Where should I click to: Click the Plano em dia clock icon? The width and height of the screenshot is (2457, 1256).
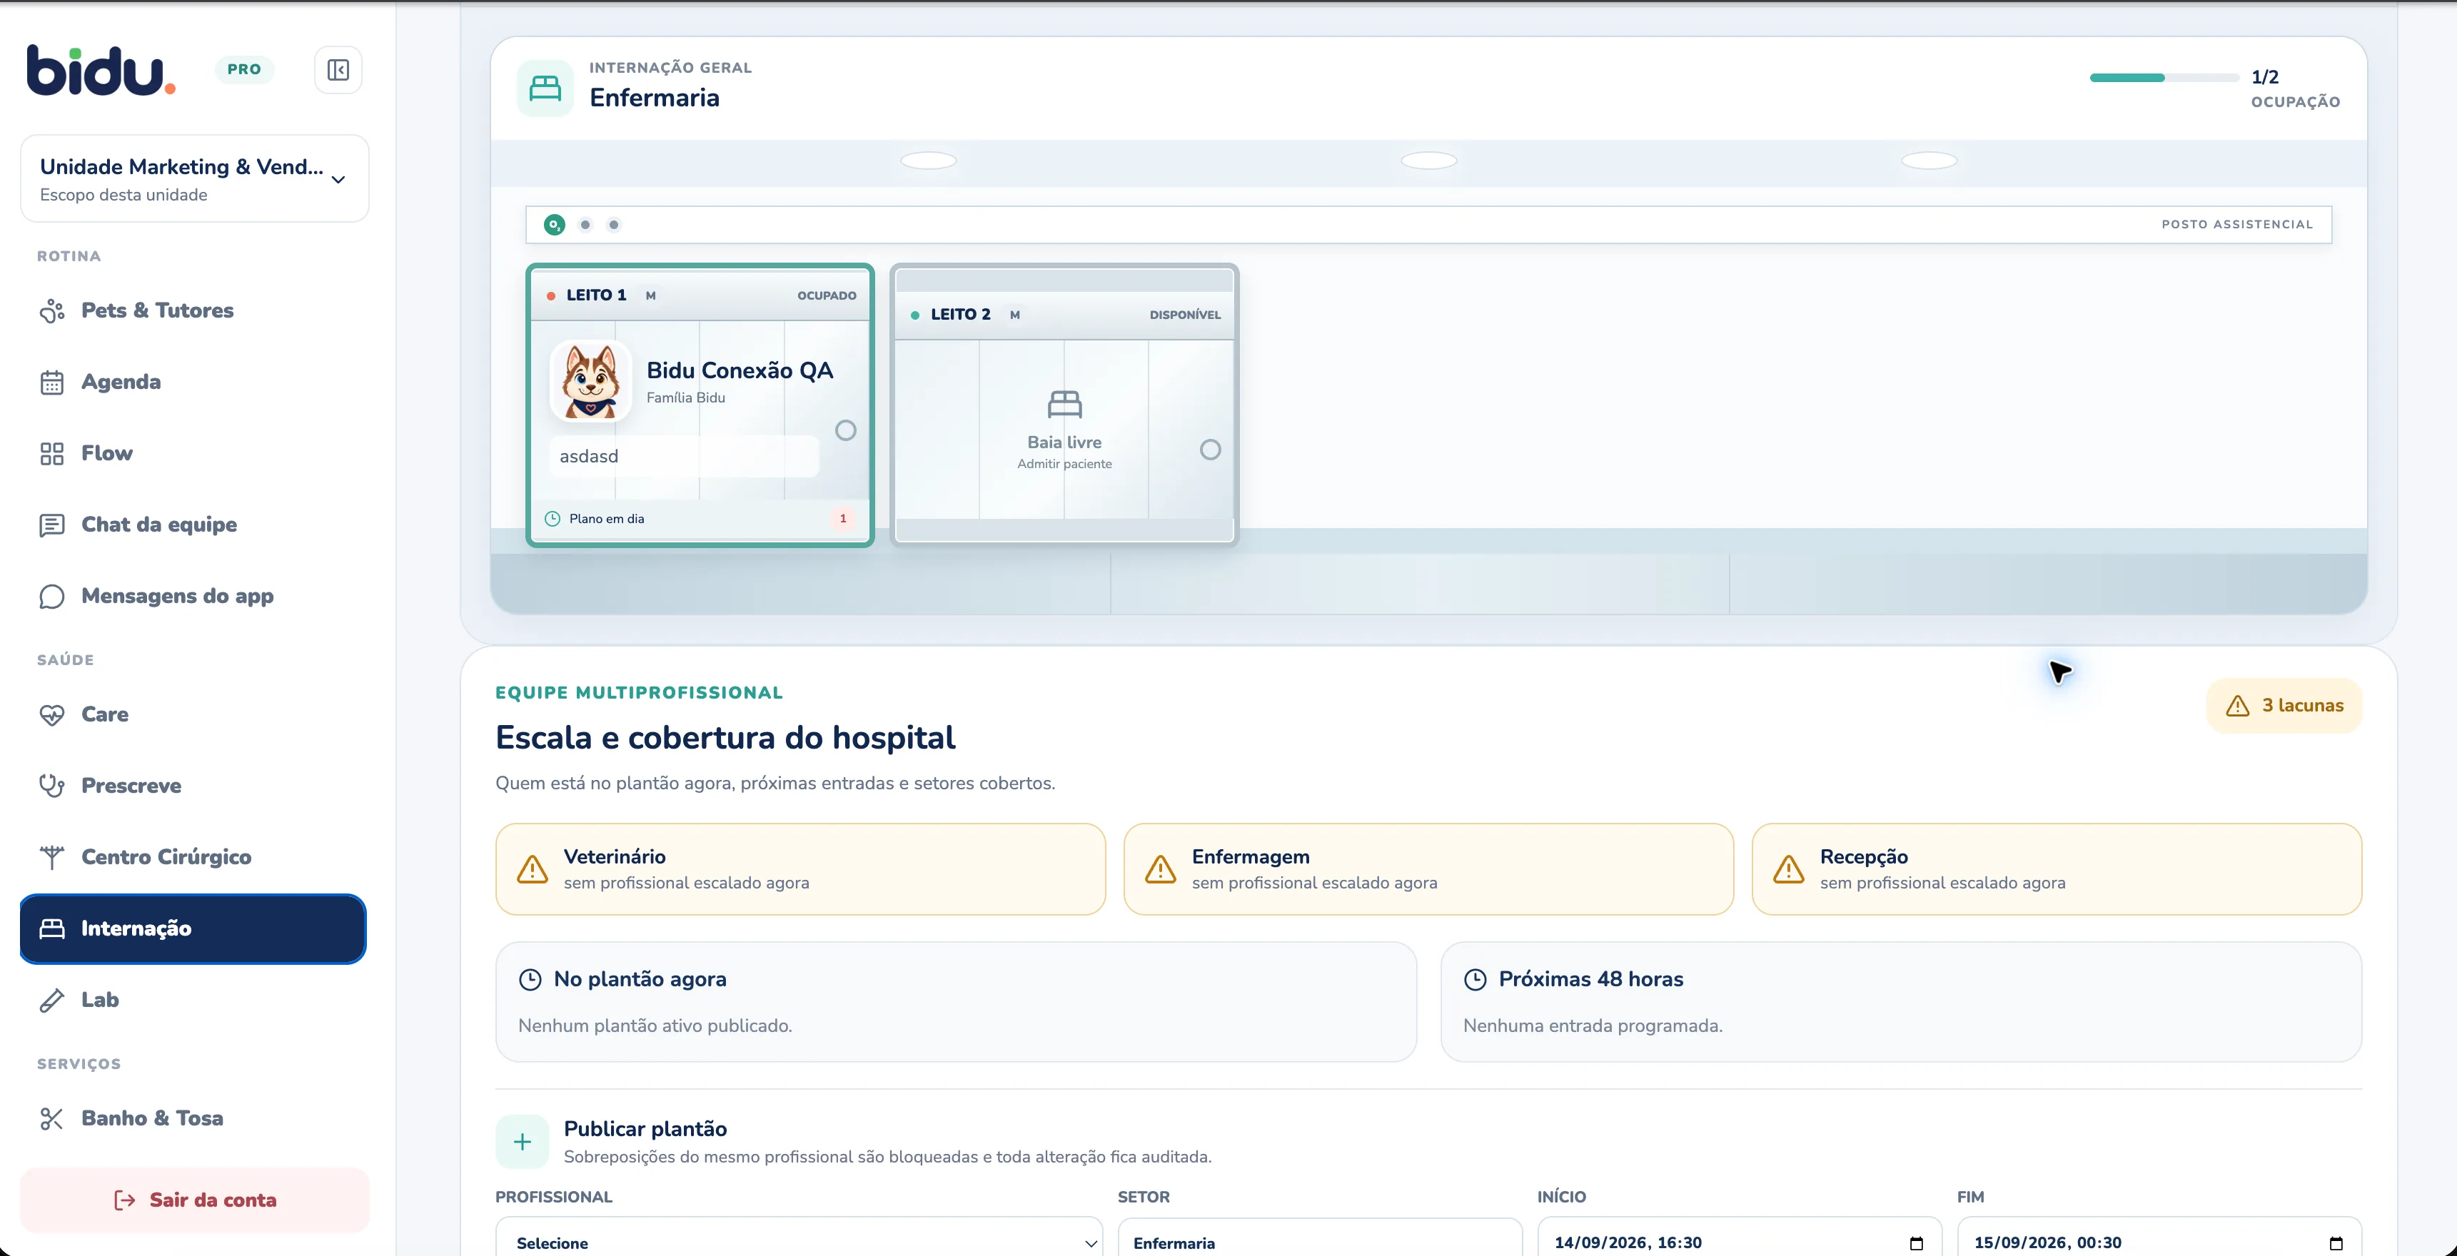point(553,519)
